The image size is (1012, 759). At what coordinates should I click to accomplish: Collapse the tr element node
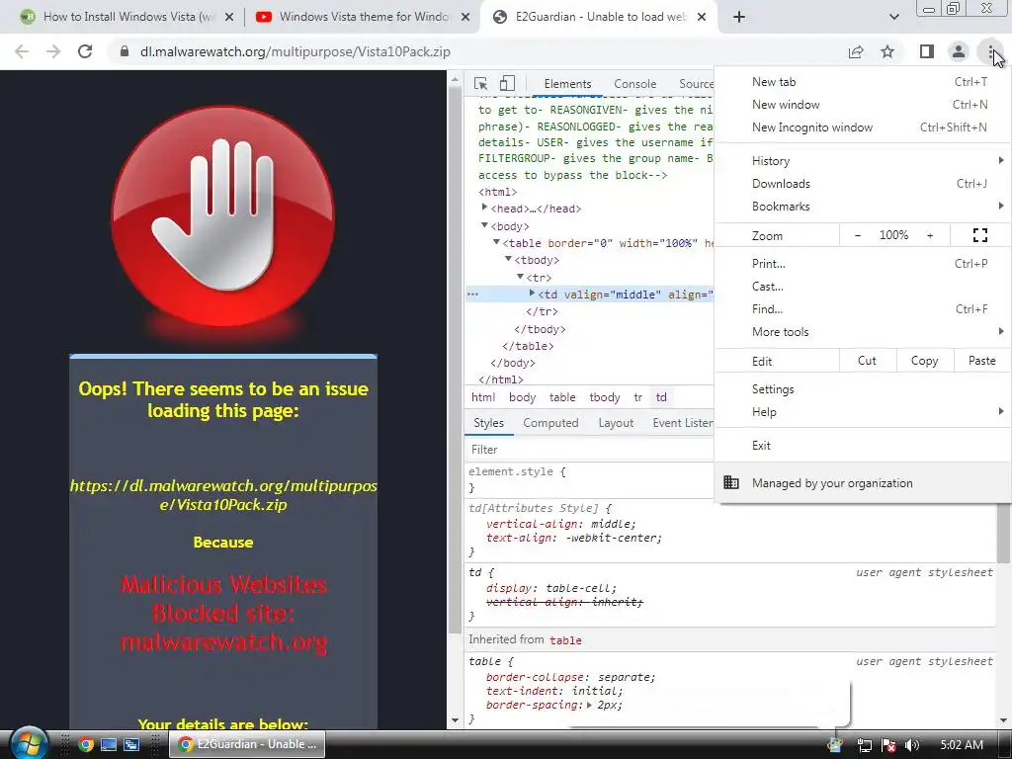520,277
